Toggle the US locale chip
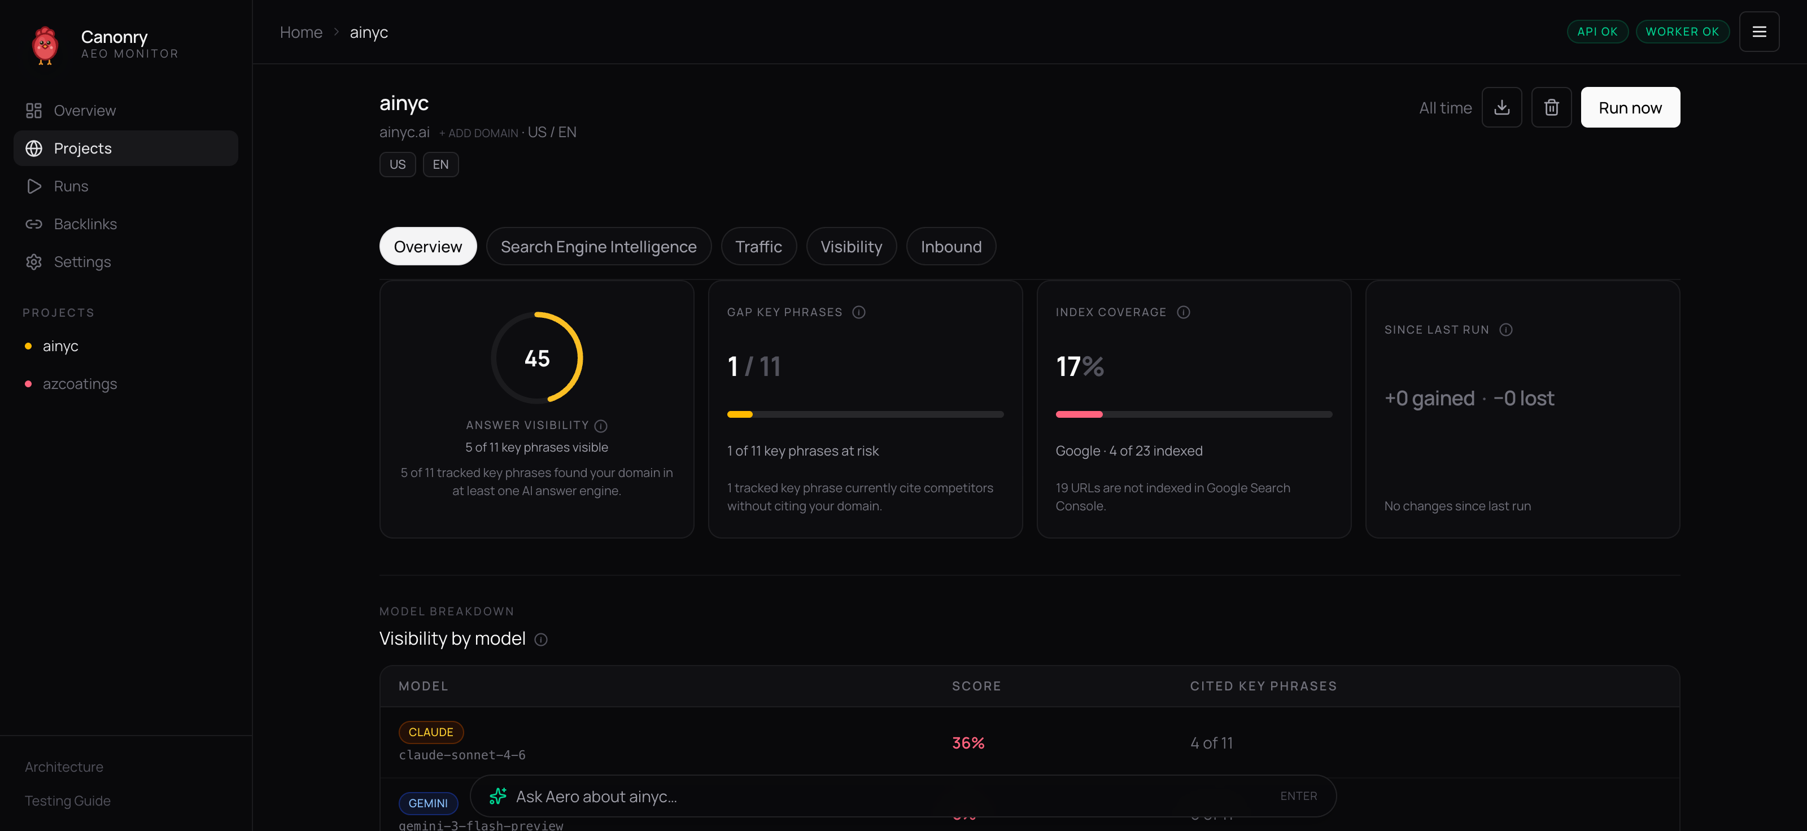The image size is (1807, 831). 397,164
